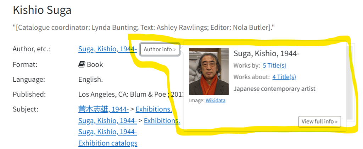This screenshot has height=149, width=363.
Task: Click the Book format icon
Action: pyautogui.click(x=82, y=64)
